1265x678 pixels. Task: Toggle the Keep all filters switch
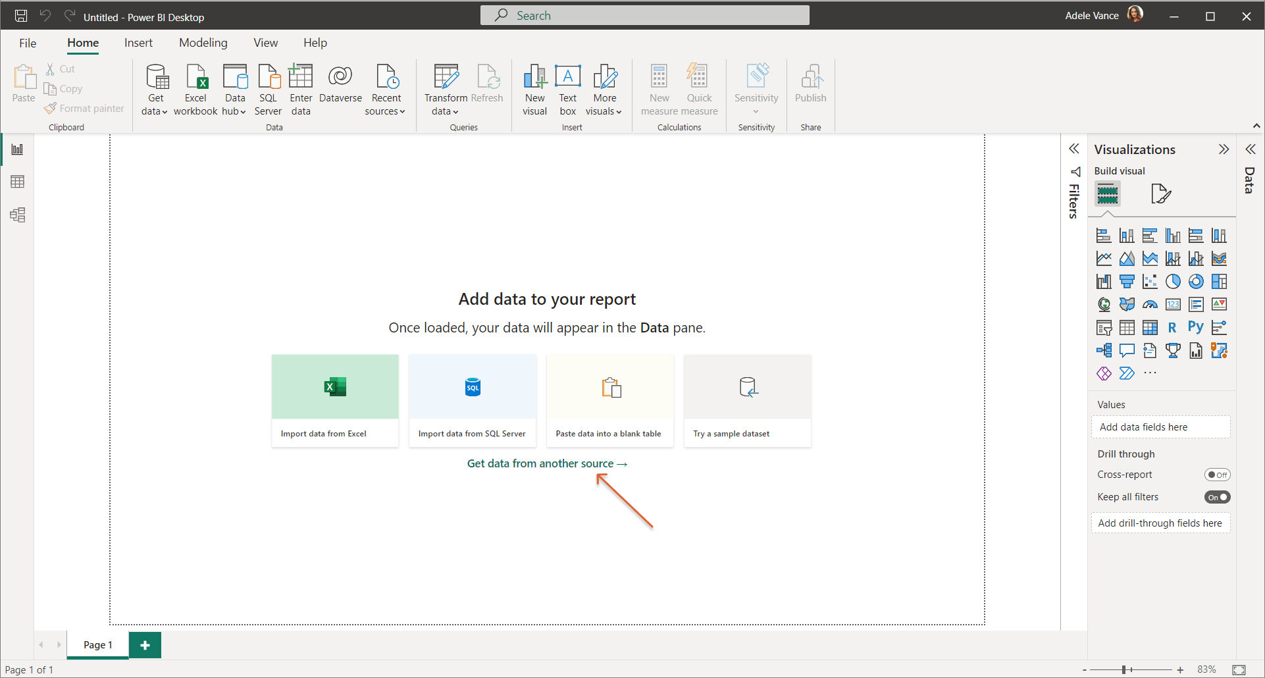[1217, 497]
